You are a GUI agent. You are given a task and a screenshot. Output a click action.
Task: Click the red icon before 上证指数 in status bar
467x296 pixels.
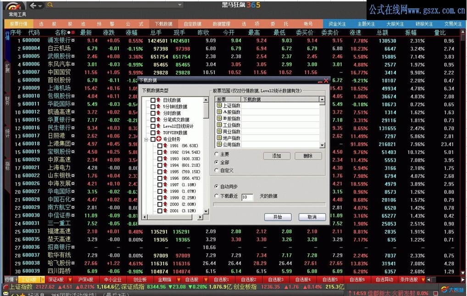coord(6,287)
